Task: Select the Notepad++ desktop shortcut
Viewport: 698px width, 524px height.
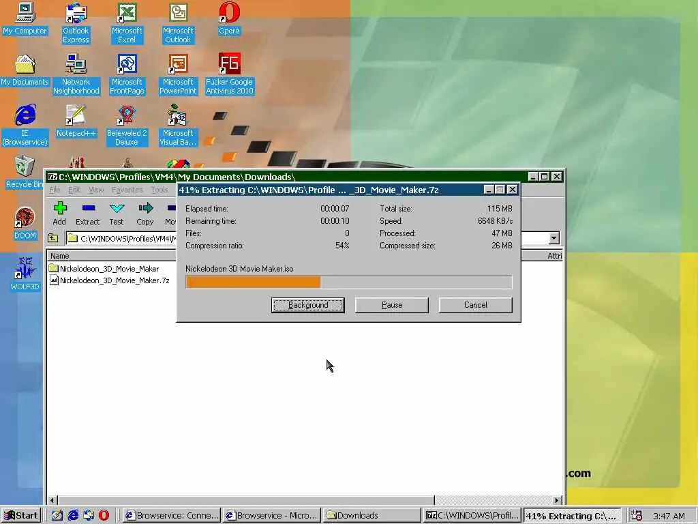Action: (76, 121)
